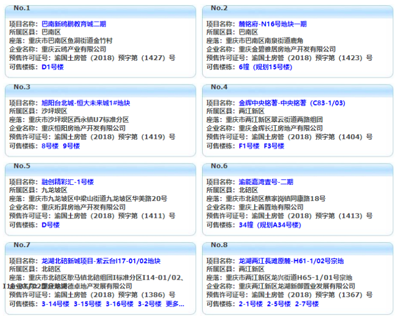Click permit text with number (1386)
The width and height of the screenshot is (402, 317).
coord(115,295)
